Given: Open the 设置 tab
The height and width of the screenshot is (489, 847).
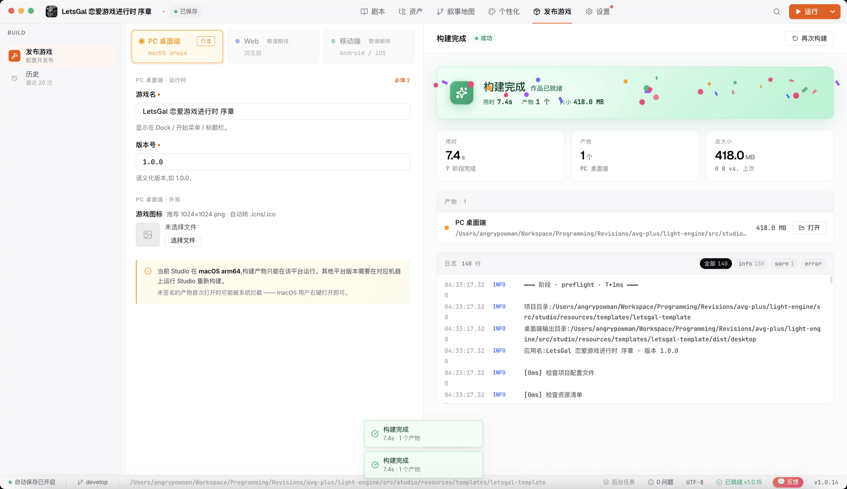Looking at the screenshot, I should [x=598, y=12].
